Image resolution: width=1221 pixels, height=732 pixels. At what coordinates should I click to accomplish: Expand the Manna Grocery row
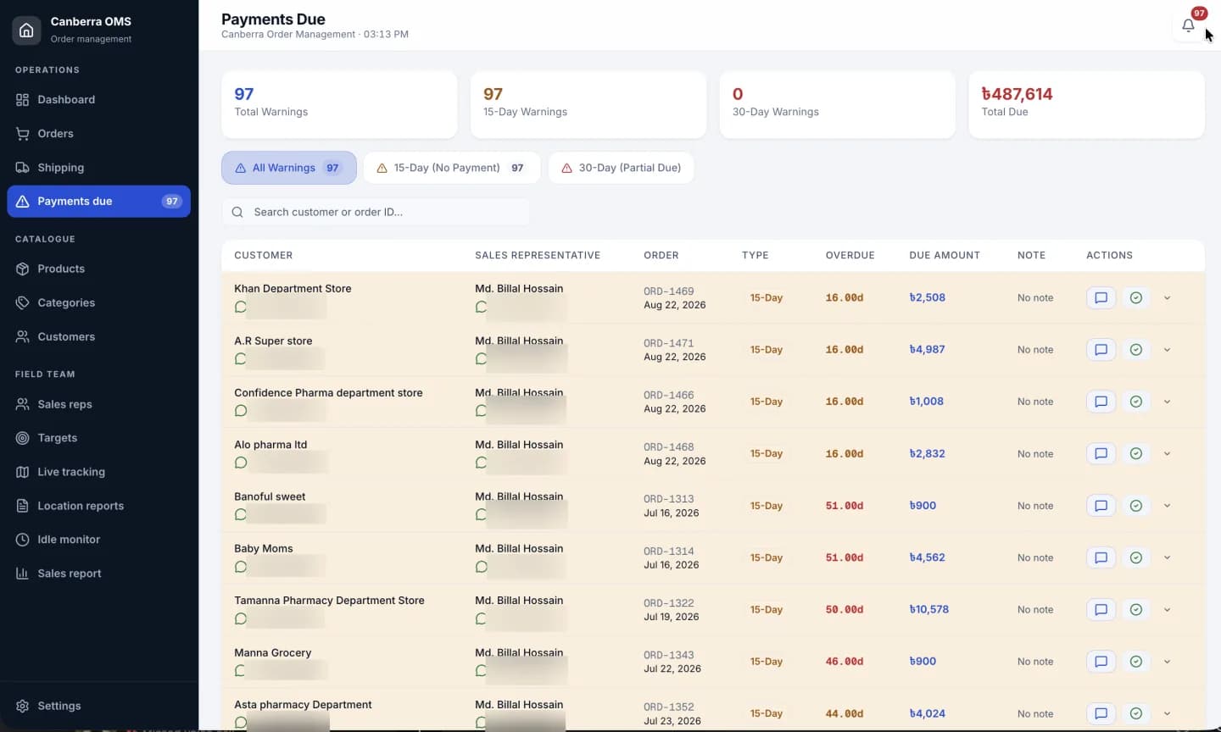point(1167,662)
